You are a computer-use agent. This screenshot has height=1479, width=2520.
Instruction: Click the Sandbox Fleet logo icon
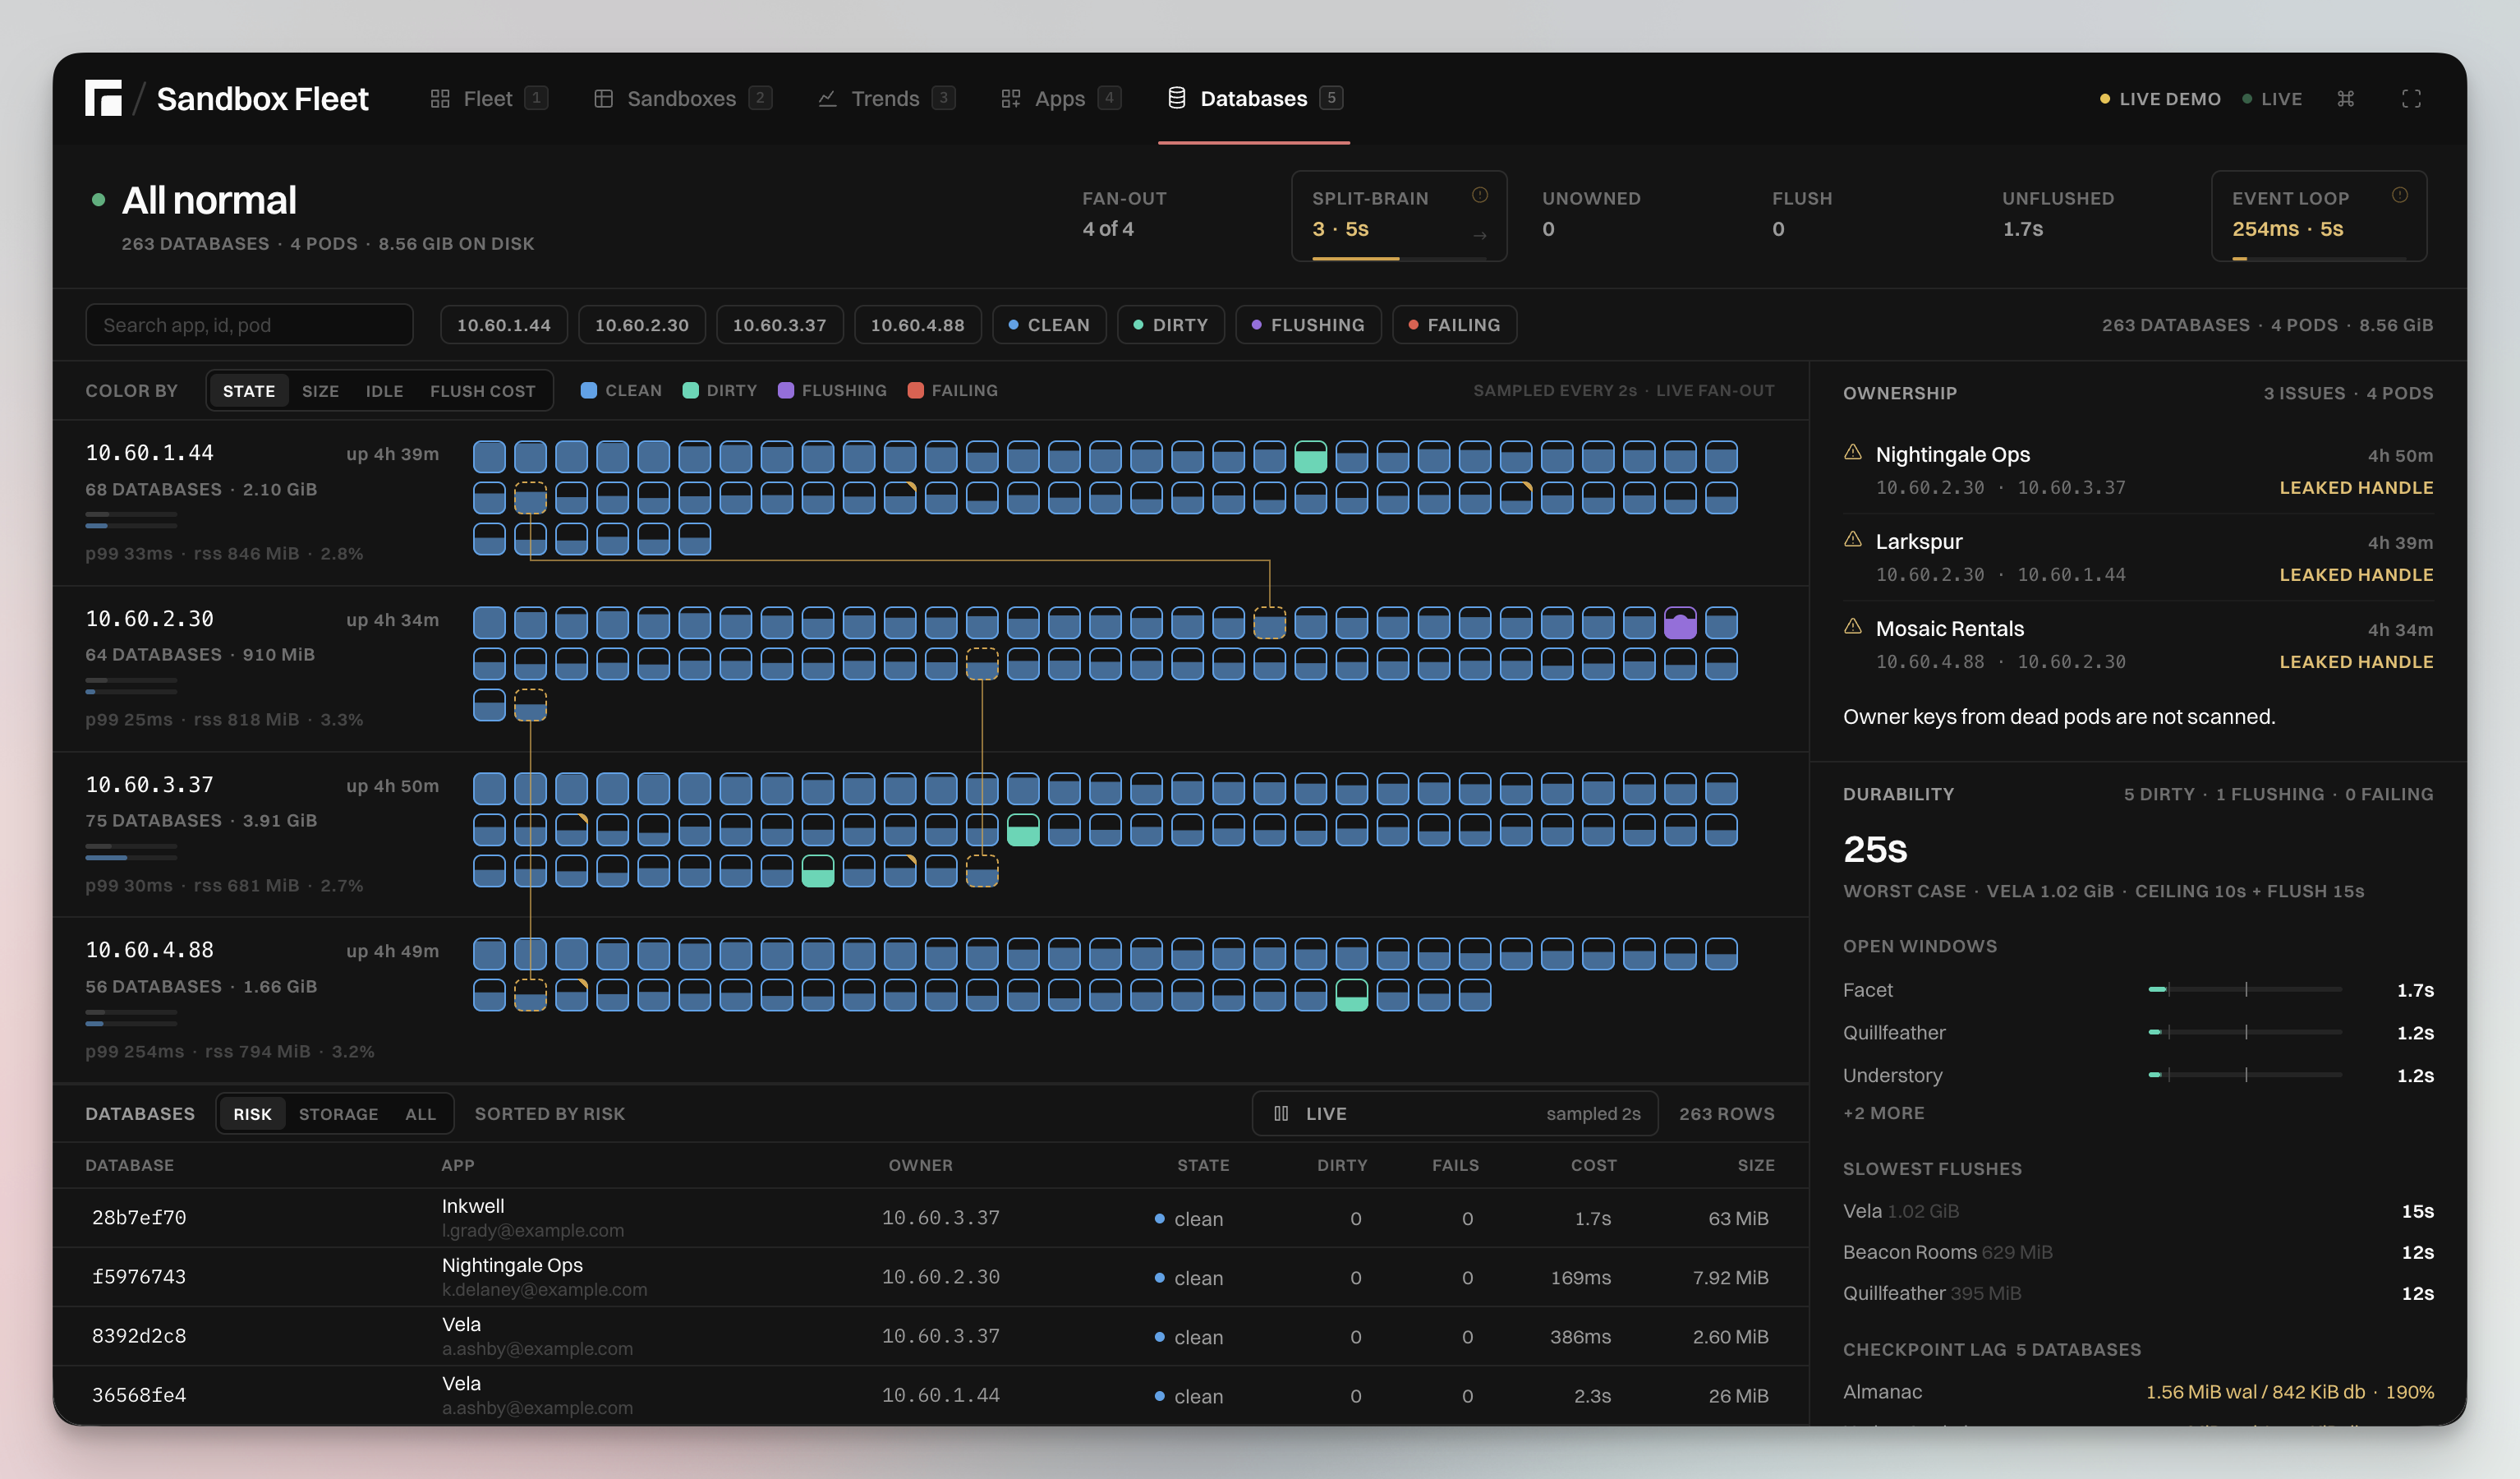[x=103, y=98]
